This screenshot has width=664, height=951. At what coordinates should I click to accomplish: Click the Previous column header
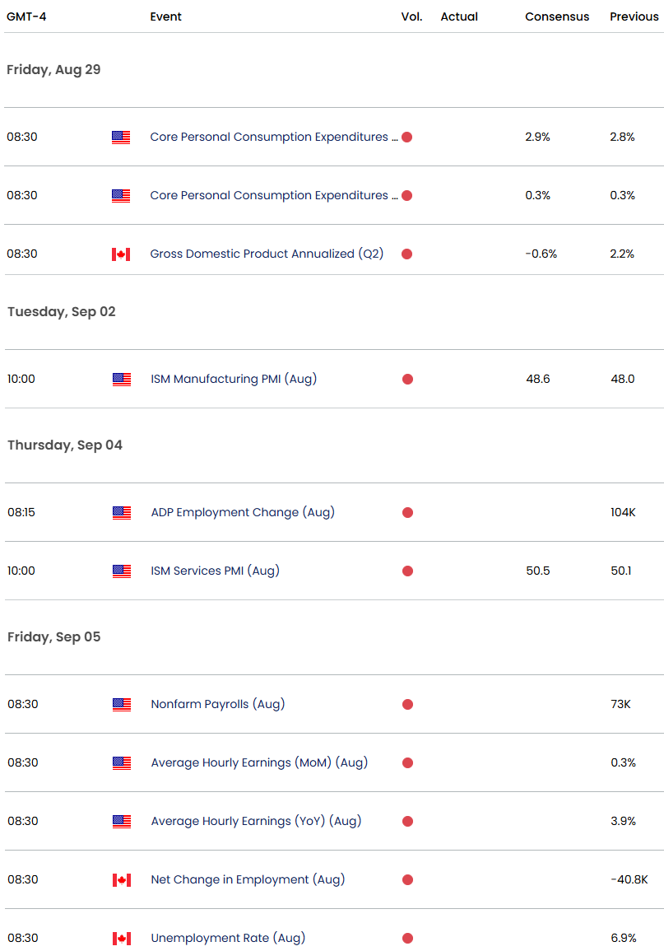pos(634,16)
